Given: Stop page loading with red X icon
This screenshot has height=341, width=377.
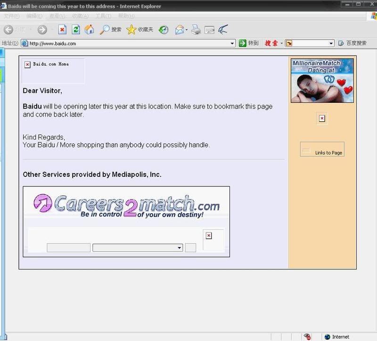Looking at the screenshot, I should tap(62, 30).
